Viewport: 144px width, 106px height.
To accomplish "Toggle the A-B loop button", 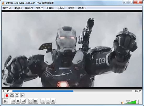I will (x=17, y=96).
